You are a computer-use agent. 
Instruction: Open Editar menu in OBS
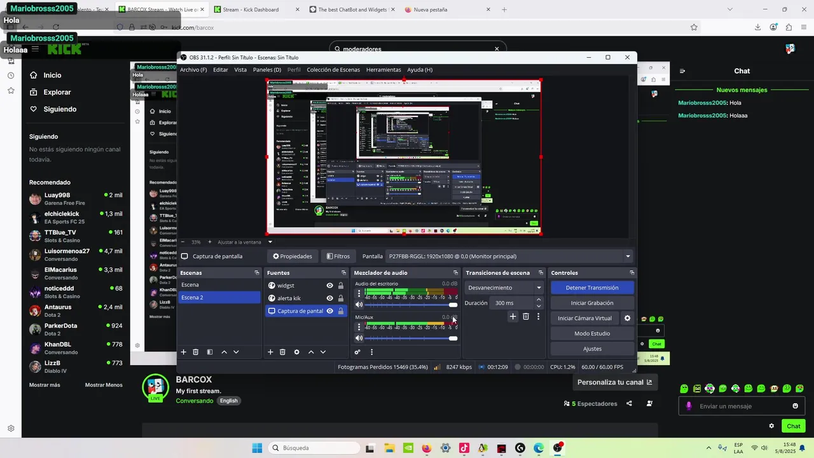coord(221,70)
